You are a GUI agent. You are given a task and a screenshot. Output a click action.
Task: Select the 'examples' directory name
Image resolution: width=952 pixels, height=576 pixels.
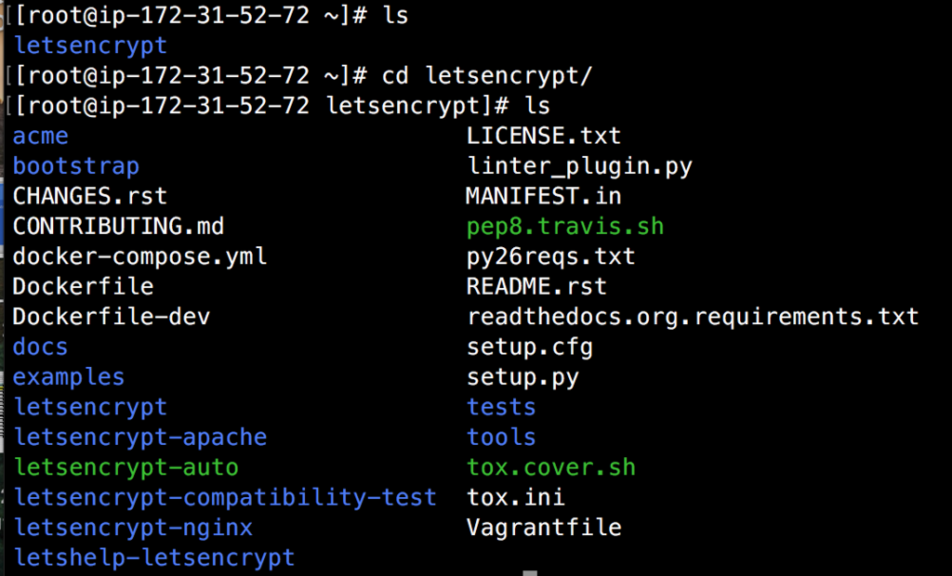click(69, 377)
